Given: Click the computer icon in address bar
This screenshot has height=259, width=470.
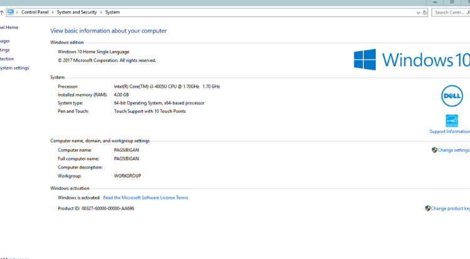Looking at the screenshot, I should pyautogui.click(x=11, y=12).
